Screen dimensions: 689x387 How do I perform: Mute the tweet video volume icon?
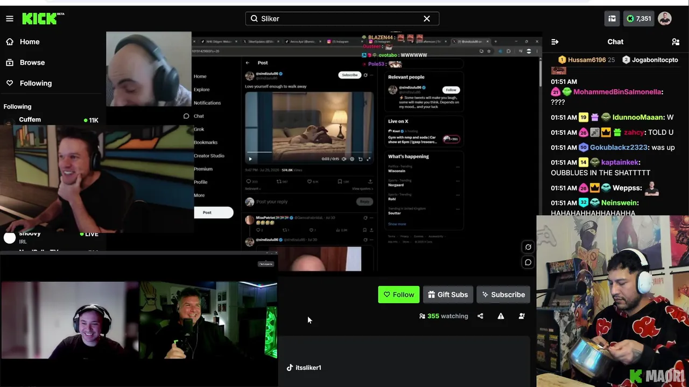pyautogui.click(x=344, y=159)
